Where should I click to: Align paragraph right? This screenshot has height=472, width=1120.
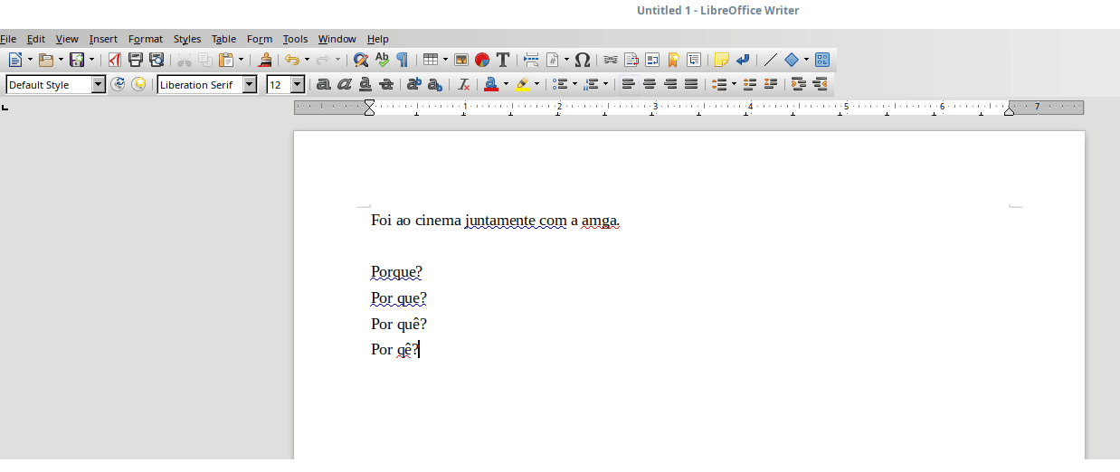pyautogui.click(x=670, y=84)
